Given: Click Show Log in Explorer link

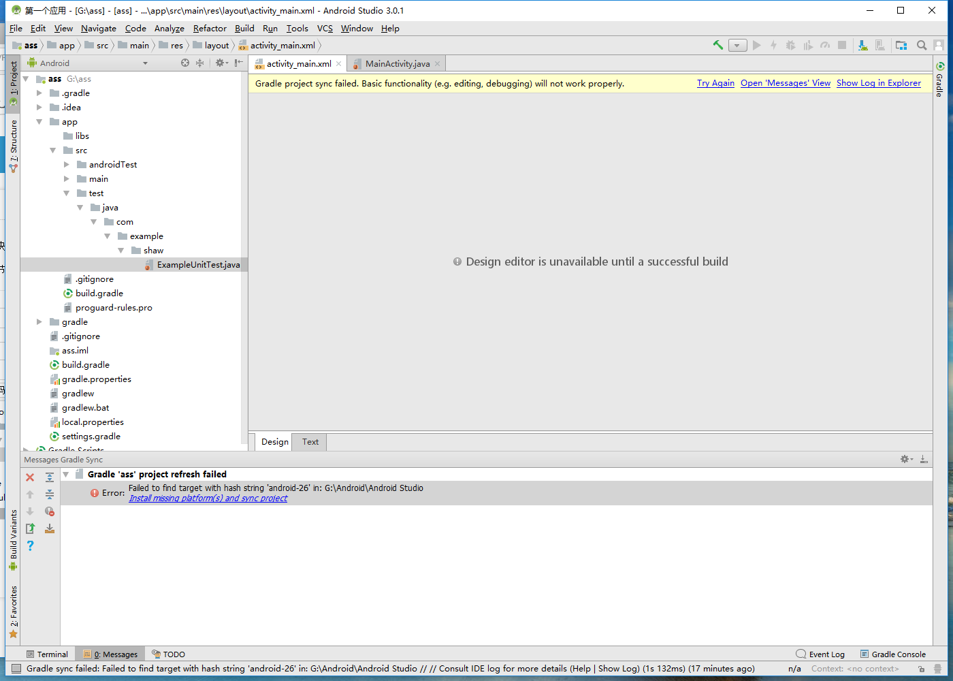Looking at the screenshot, I should pos(879,83).
